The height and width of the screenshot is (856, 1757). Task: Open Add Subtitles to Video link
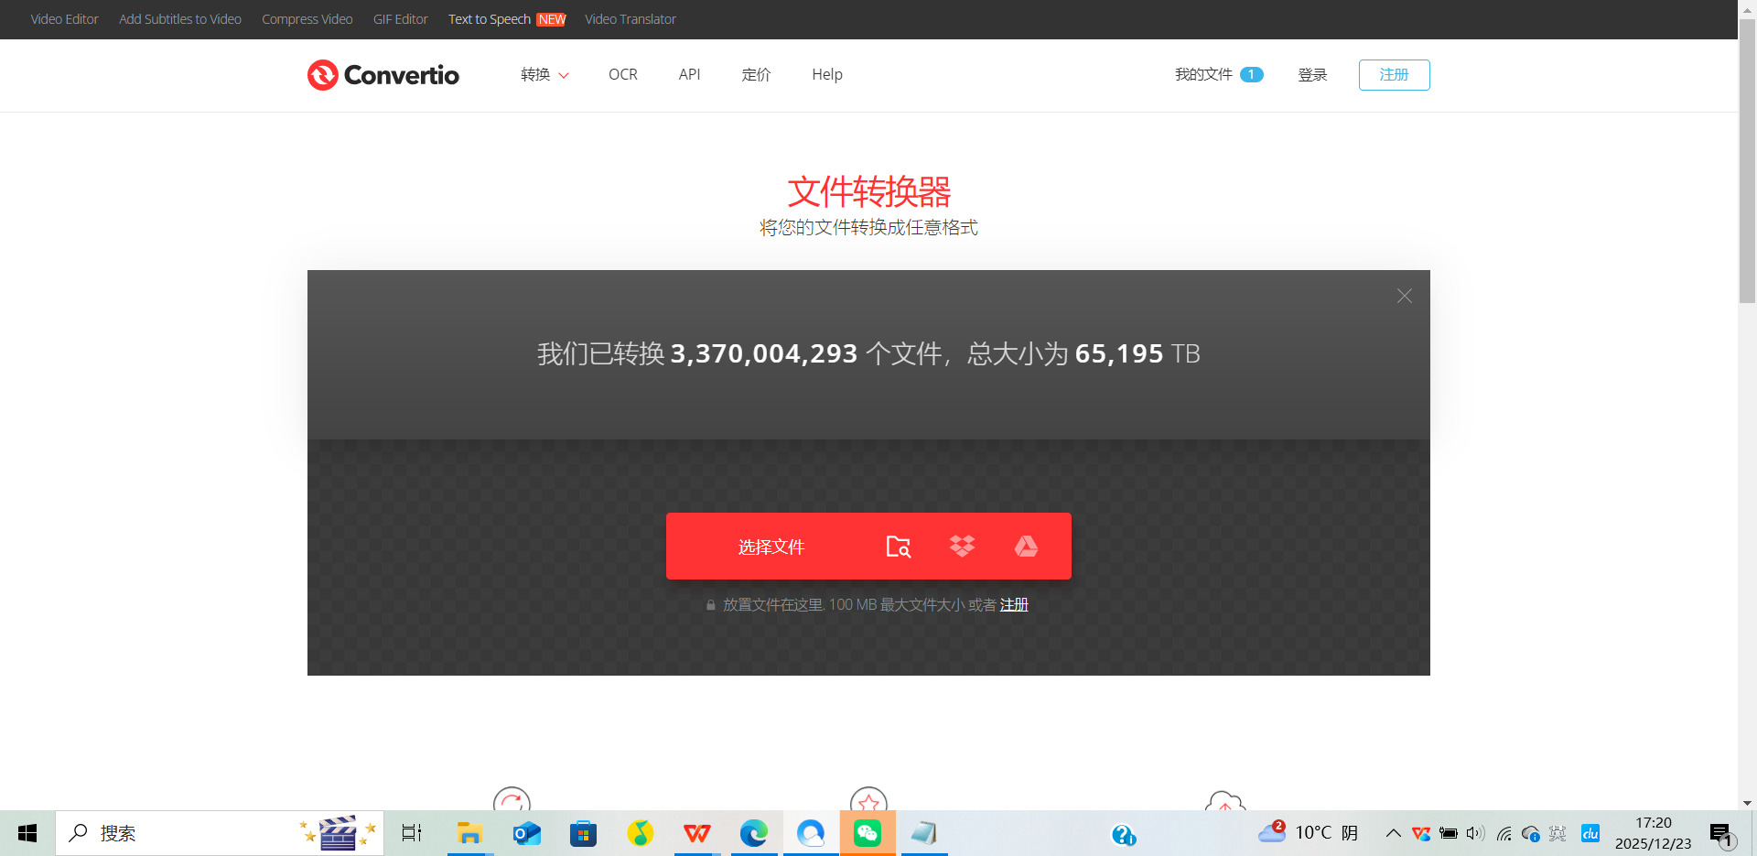(180, 19)
